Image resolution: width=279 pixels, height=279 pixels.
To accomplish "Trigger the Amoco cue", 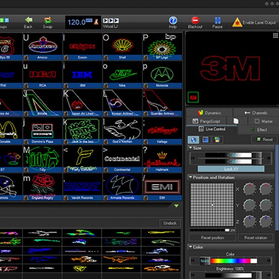I will 43,47.
